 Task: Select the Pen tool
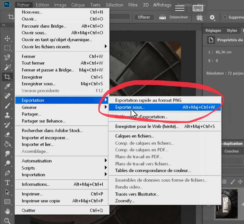pos(7,173)
